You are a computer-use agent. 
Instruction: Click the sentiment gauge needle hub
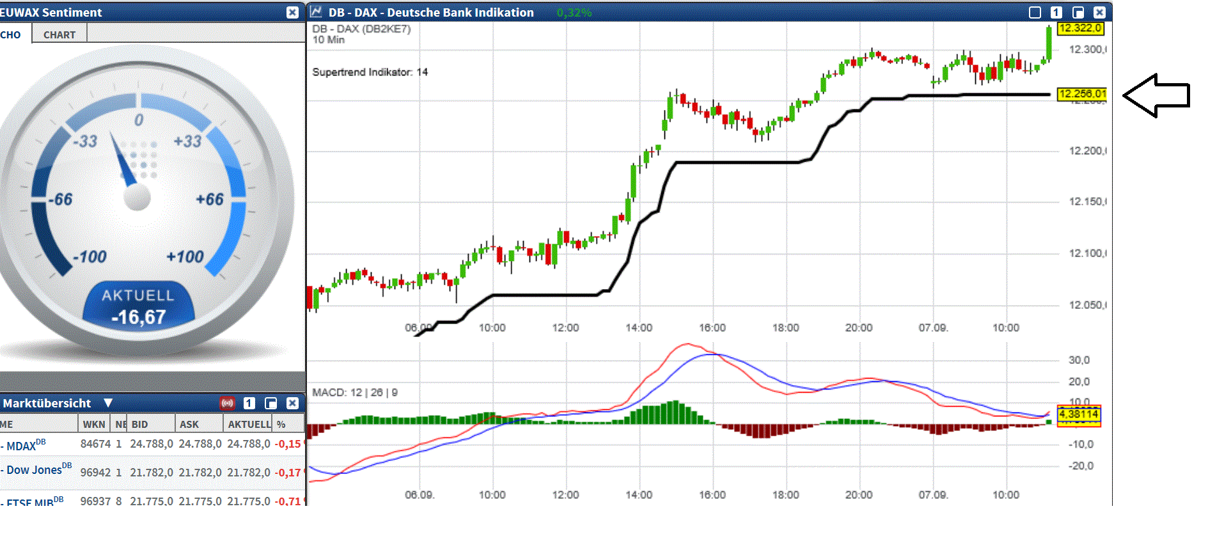(137, 198)
